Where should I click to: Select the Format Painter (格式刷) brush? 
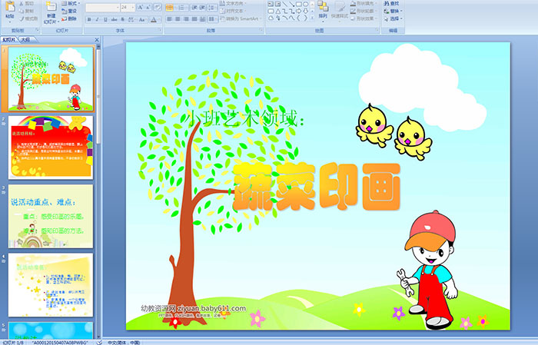coord(28,19)
